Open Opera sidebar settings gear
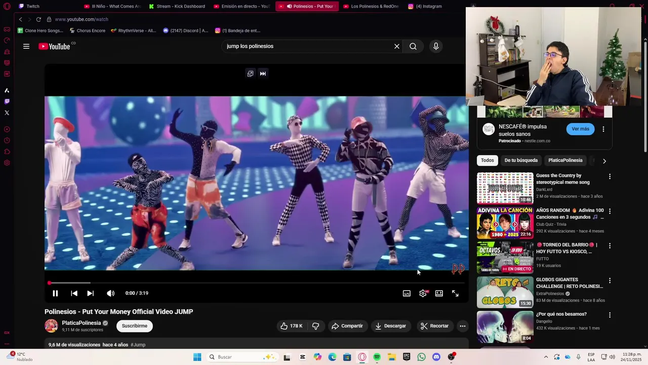 pyautogui.click(x=7, y=163)
